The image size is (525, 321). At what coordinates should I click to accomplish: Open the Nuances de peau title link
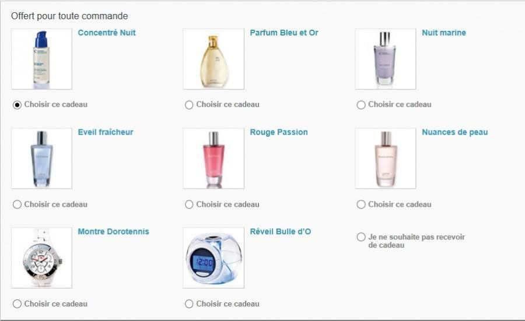pyautogui.click(x=454, y=132)
